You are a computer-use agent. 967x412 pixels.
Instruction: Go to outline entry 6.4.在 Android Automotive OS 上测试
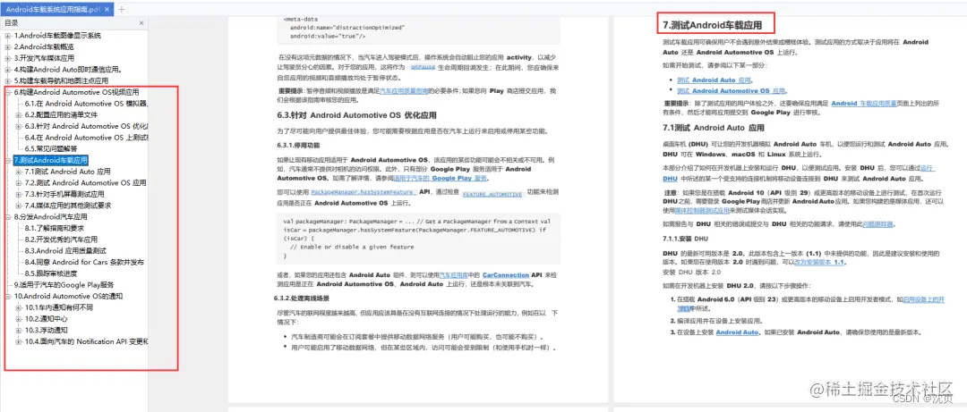[86, 138]
